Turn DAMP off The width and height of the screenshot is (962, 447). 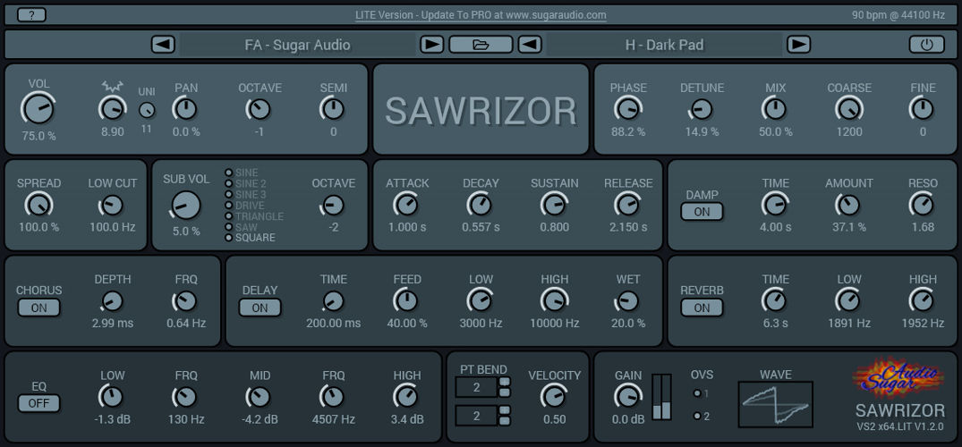tap(702, 212)
